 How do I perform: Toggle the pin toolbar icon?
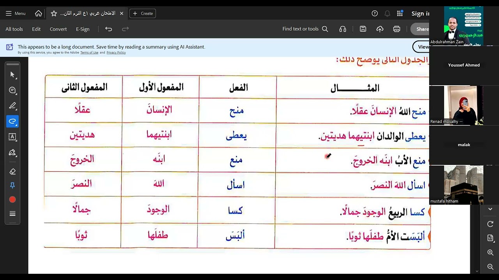coord(12,185)
